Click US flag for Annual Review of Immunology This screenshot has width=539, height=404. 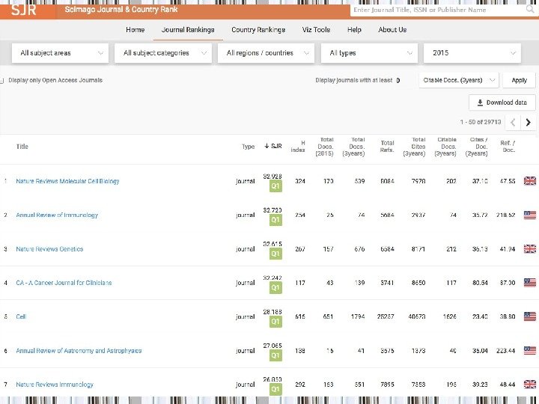530,215
